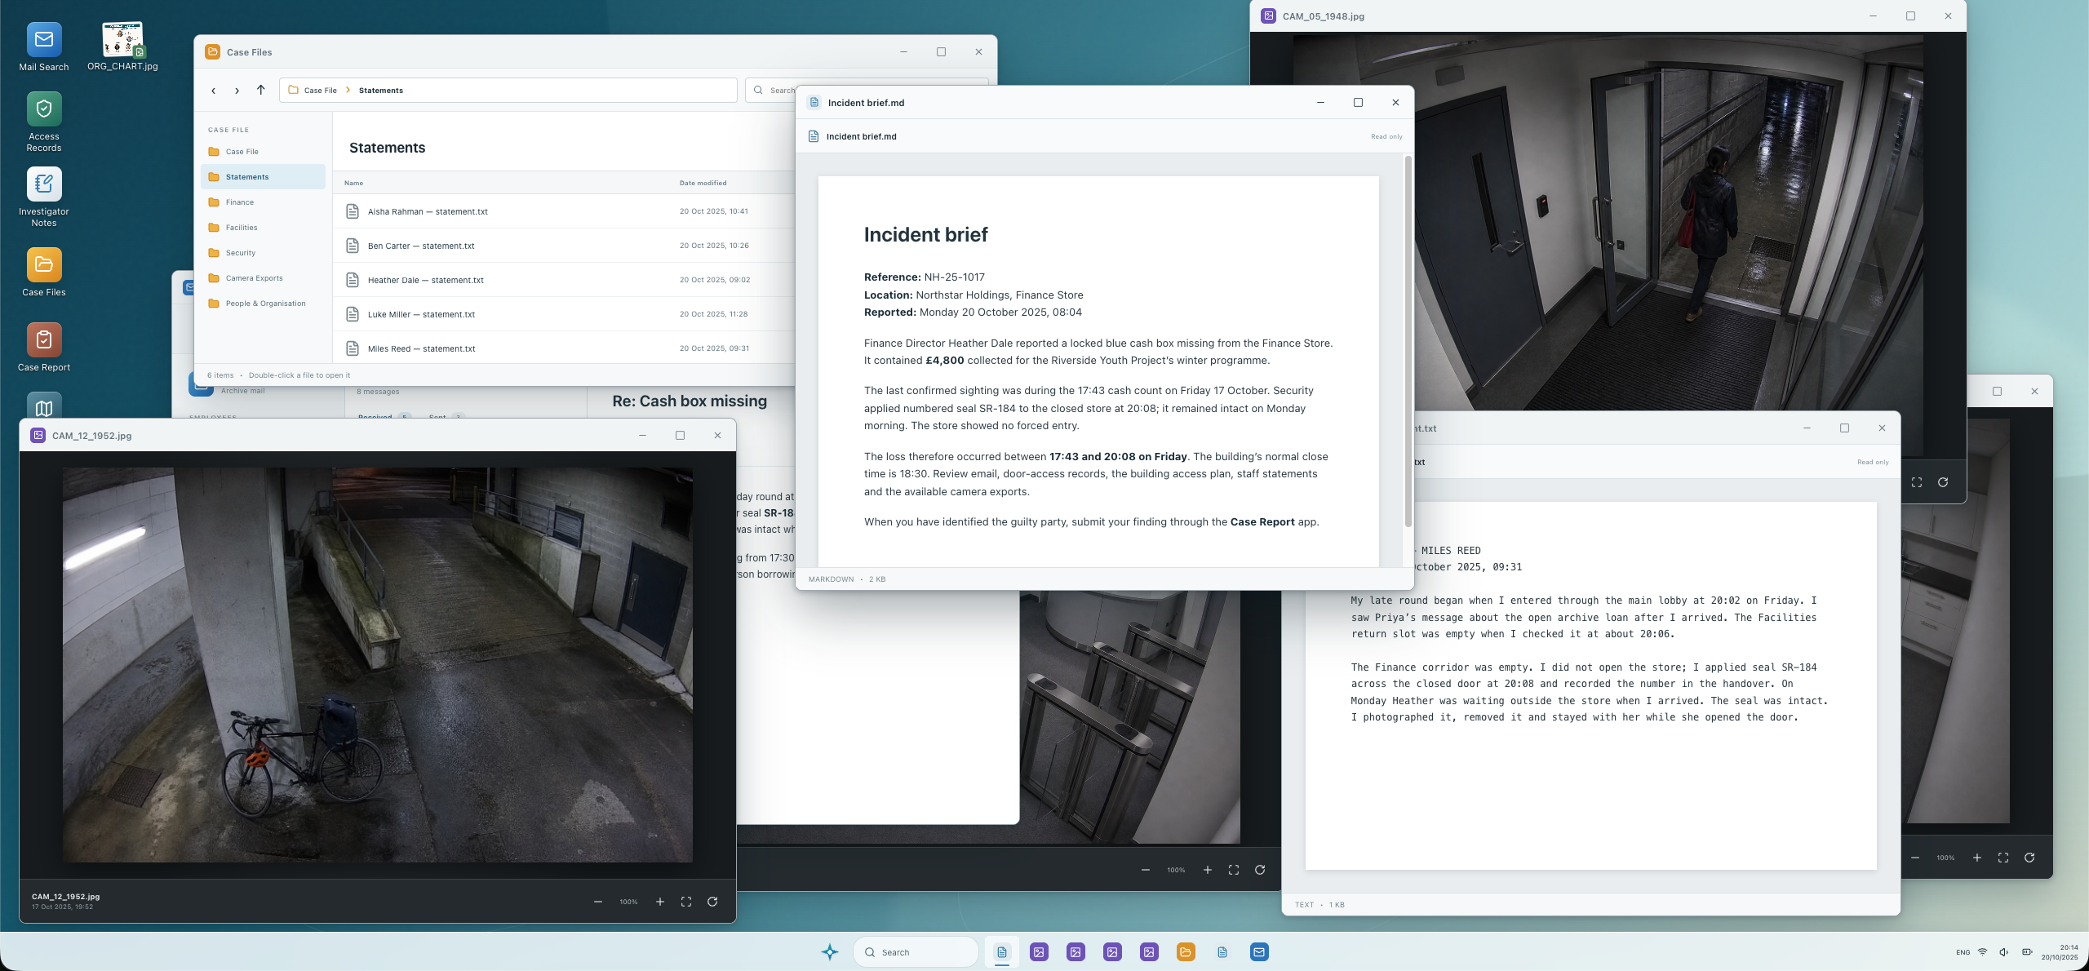Image resolution: width=2089 pixels, height=971 pixels.
Task: Click the 'TEXT · 1 KB' status text
Action: (1319, 905)
